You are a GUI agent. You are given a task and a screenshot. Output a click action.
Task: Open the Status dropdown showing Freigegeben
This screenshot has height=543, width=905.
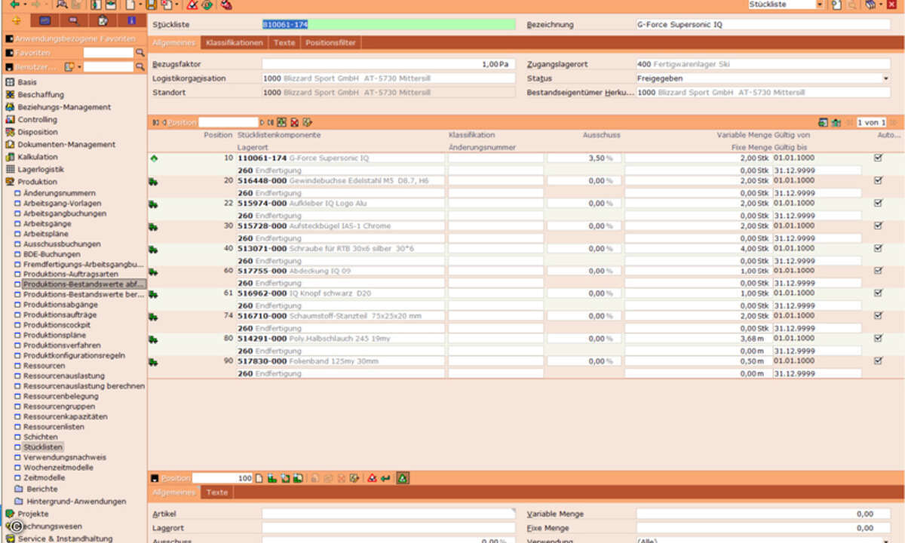click(885, 78)
